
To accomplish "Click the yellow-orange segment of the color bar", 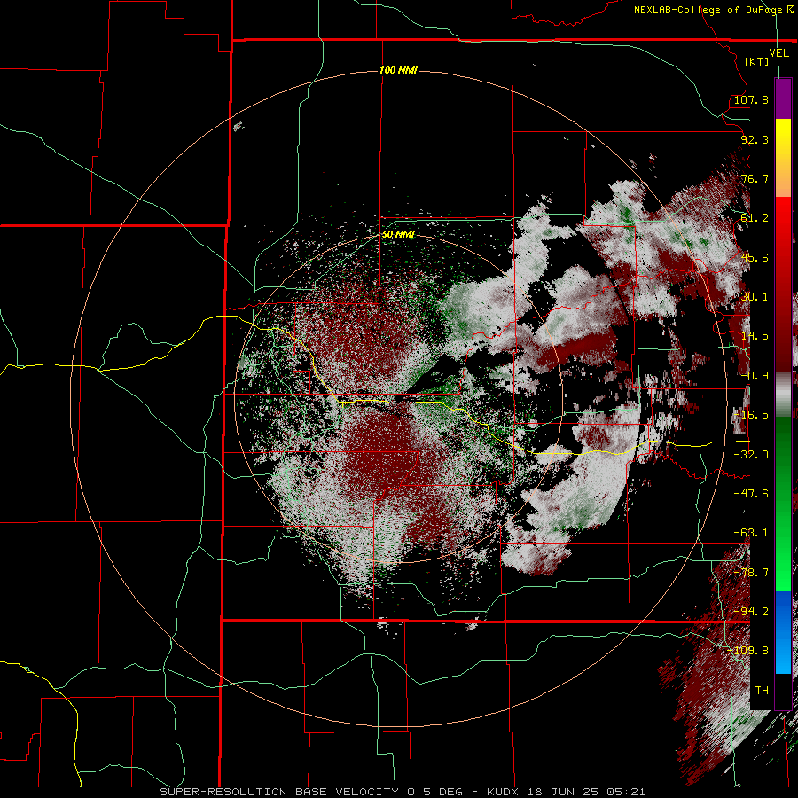I will point(783,158).
